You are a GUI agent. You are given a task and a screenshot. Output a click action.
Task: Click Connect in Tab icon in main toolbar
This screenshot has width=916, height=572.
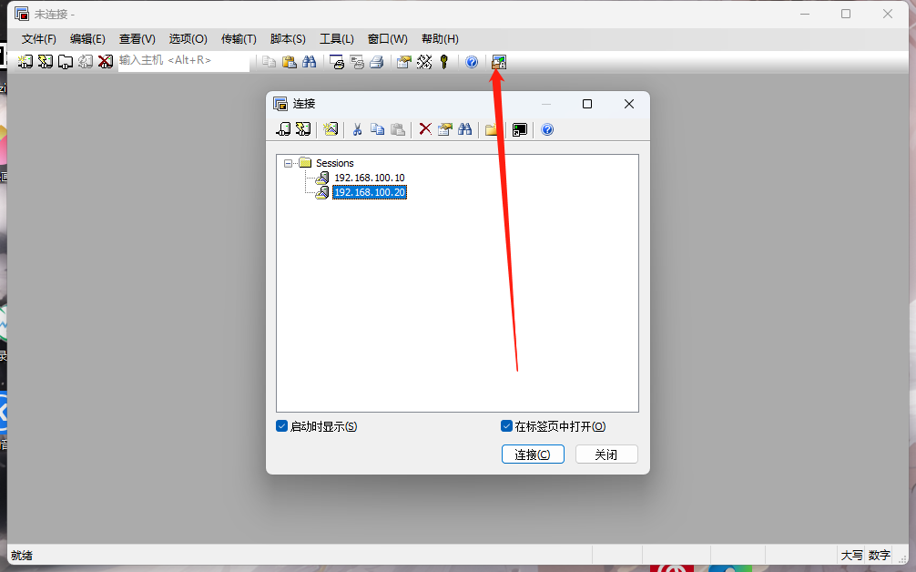65,61
